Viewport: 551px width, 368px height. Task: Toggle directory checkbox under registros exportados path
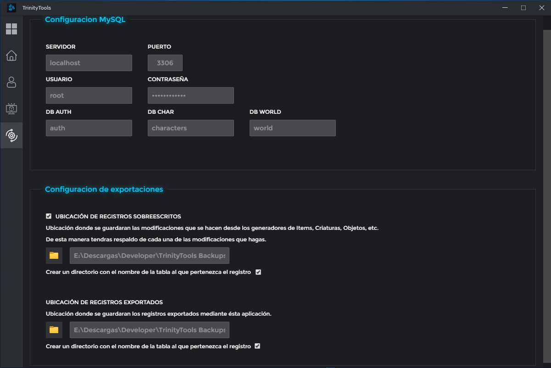coord(257,346)
